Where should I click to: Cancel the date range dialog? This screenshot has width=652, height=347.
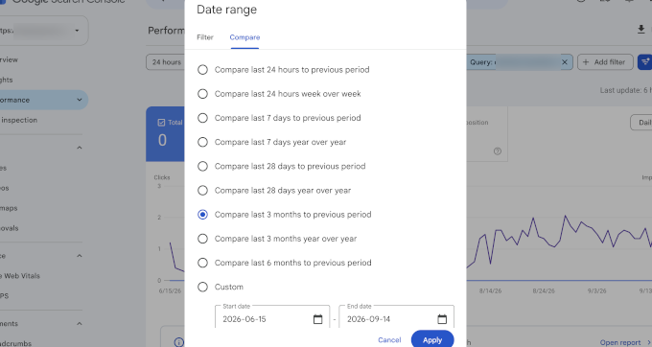click(389, 340)
